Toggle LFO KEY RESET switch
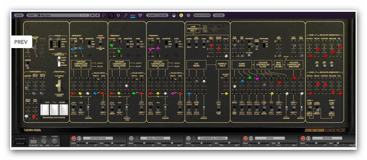 [196, 43]
